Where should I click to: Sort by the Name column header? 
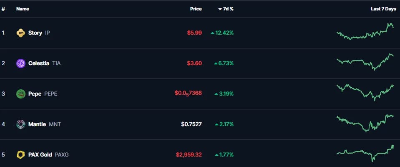(x=23, y=9)
